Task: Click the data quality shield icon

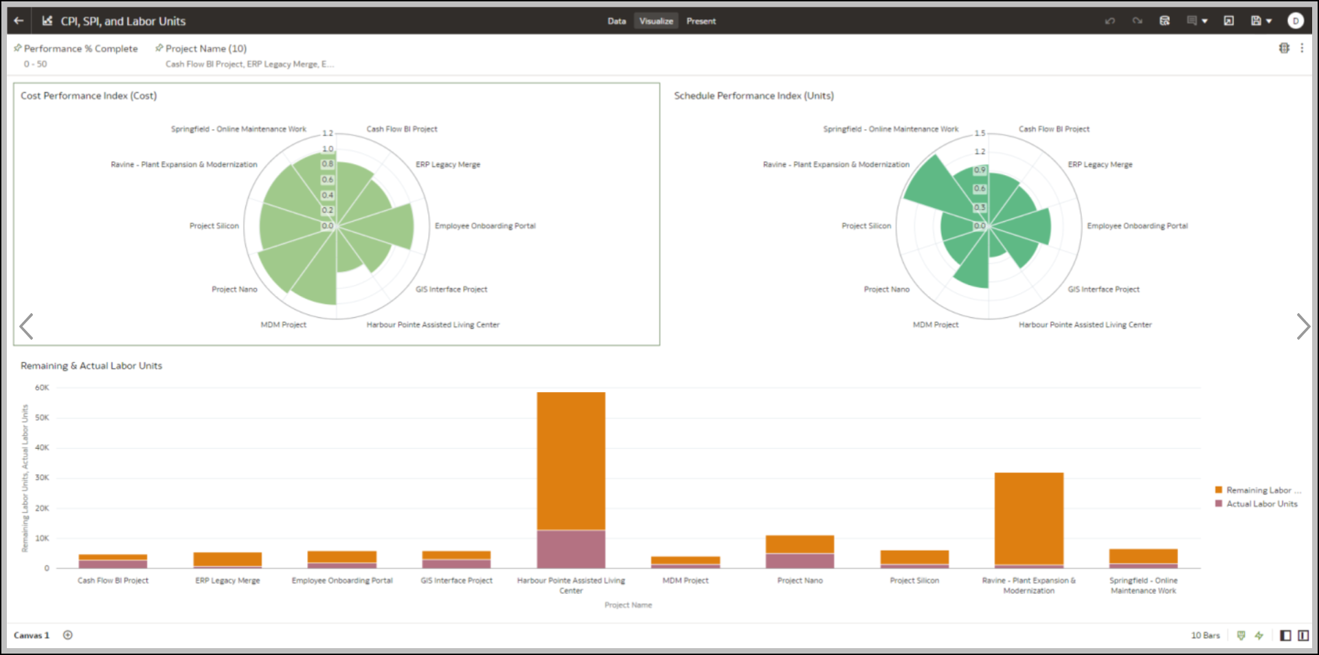Action: point(1241,635)
